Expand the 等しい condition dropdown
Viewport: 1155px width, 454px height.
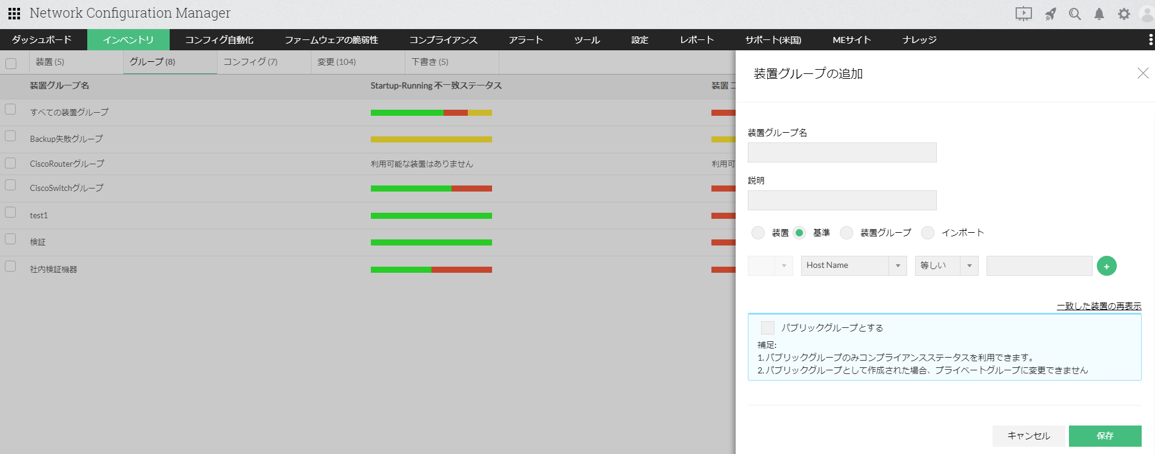pyautogui.click(x=946, y=265)
